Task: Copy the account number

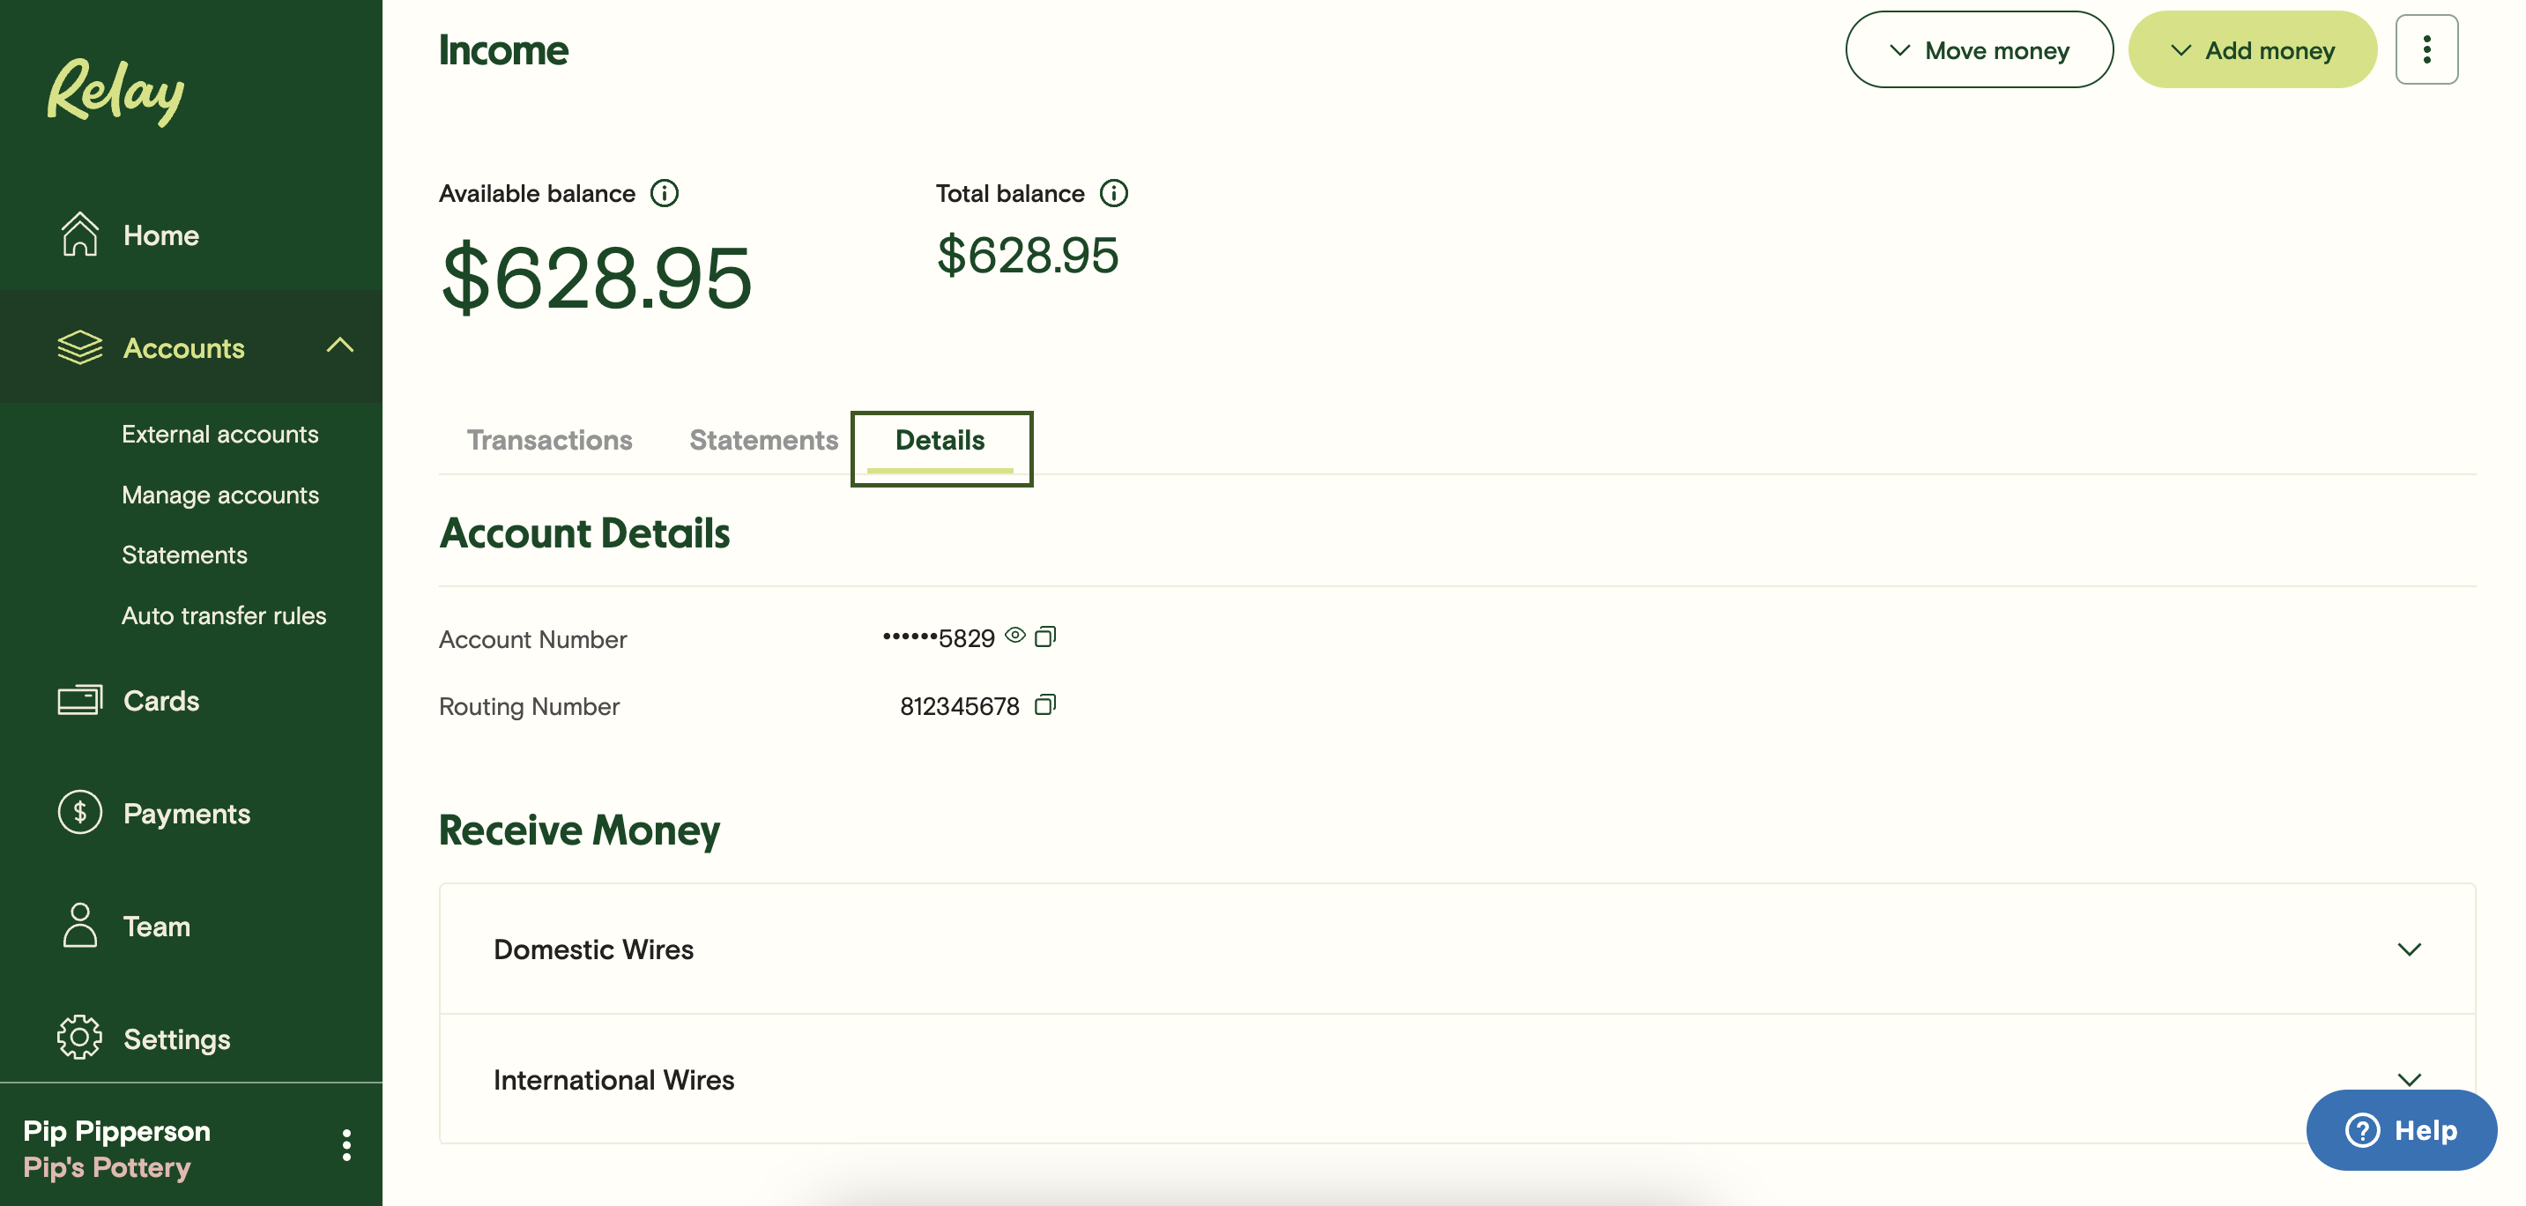Action: point(1045,637)
